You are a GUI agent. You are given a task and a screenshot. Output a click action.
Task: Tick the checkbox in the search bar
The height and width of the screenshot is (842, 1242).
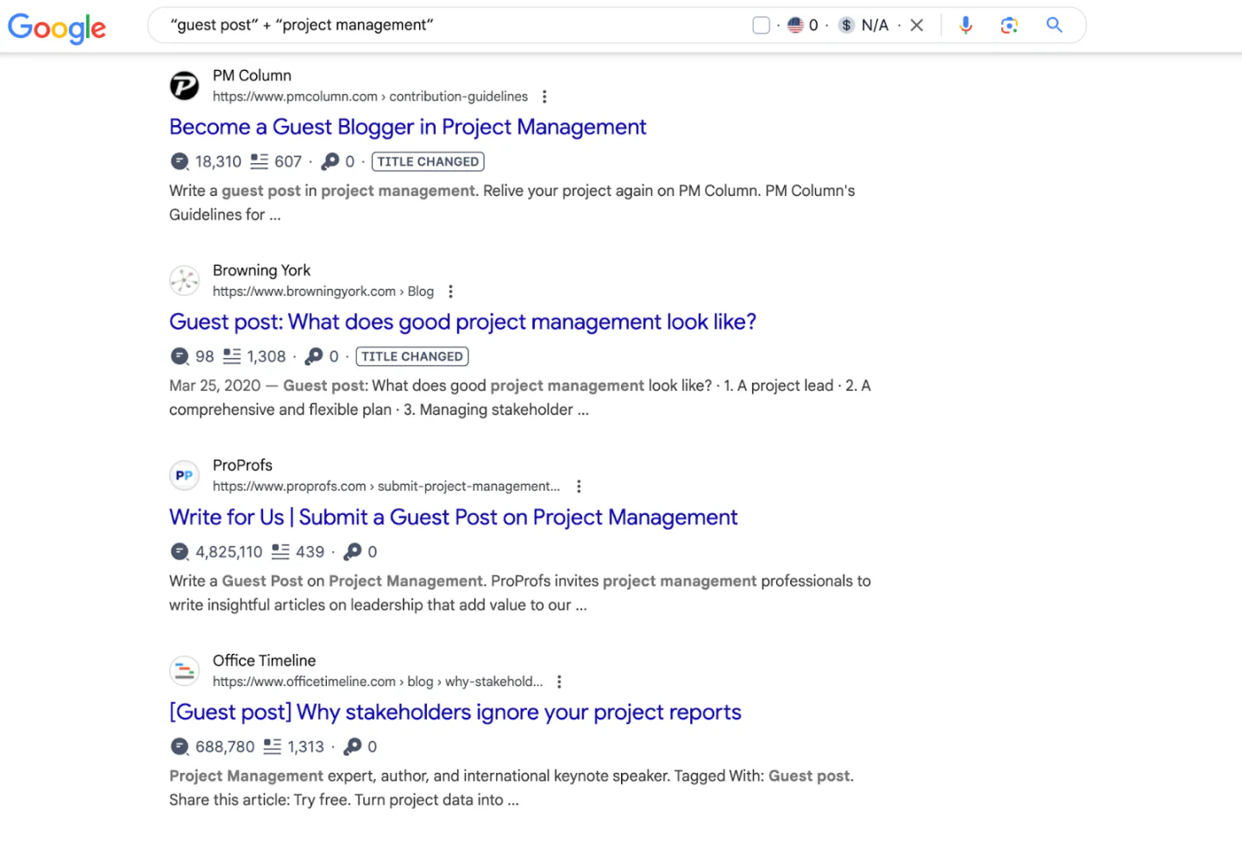761,25
